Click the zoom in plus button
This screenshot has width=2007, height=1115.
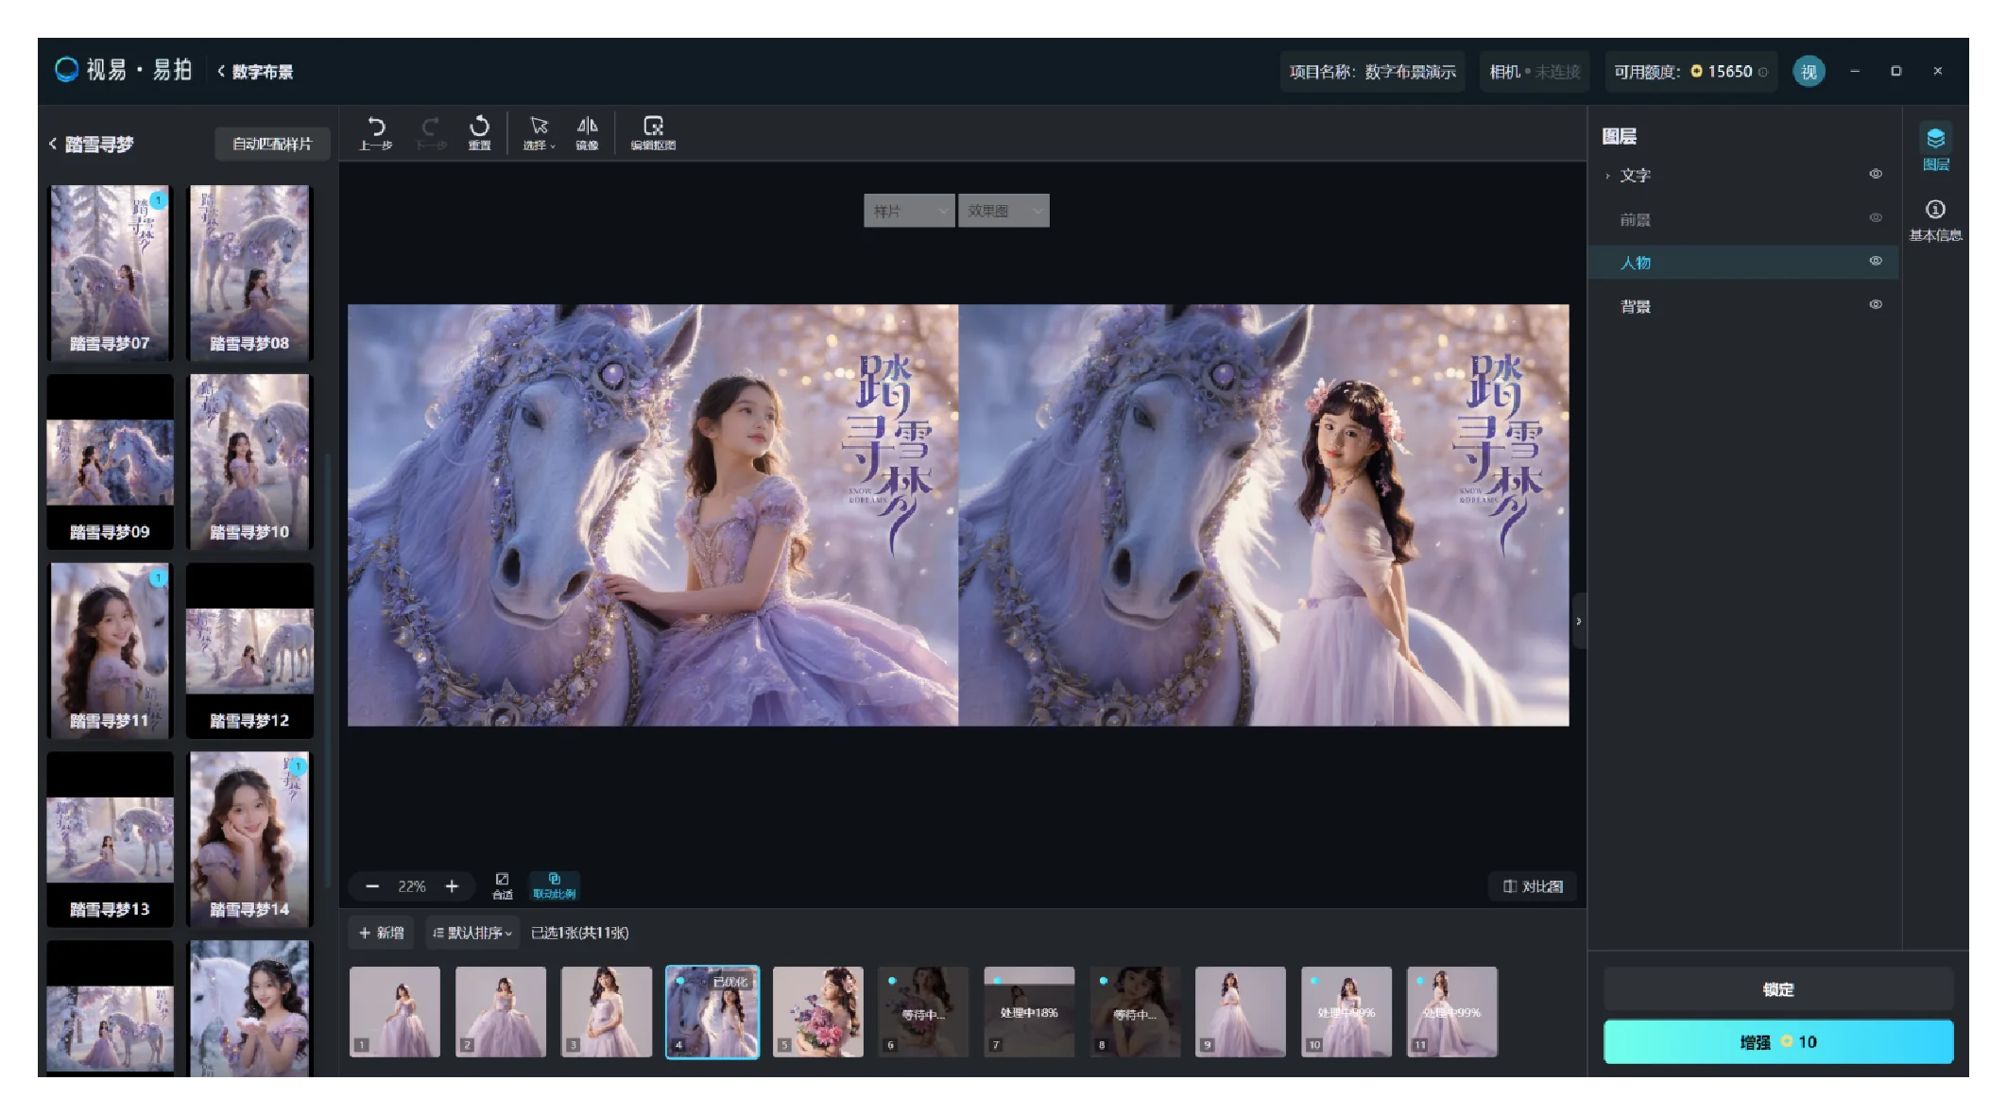point(452,886)
